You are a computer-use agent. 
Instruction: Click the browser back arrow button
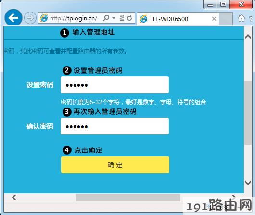pyautogui.click(x=13, y=18)
